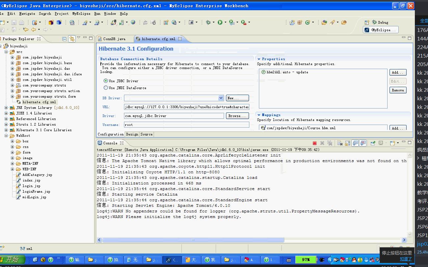
Task: Click Collapse All in Package Explorer
Action: pyautogui.click(x=64, y=39)
